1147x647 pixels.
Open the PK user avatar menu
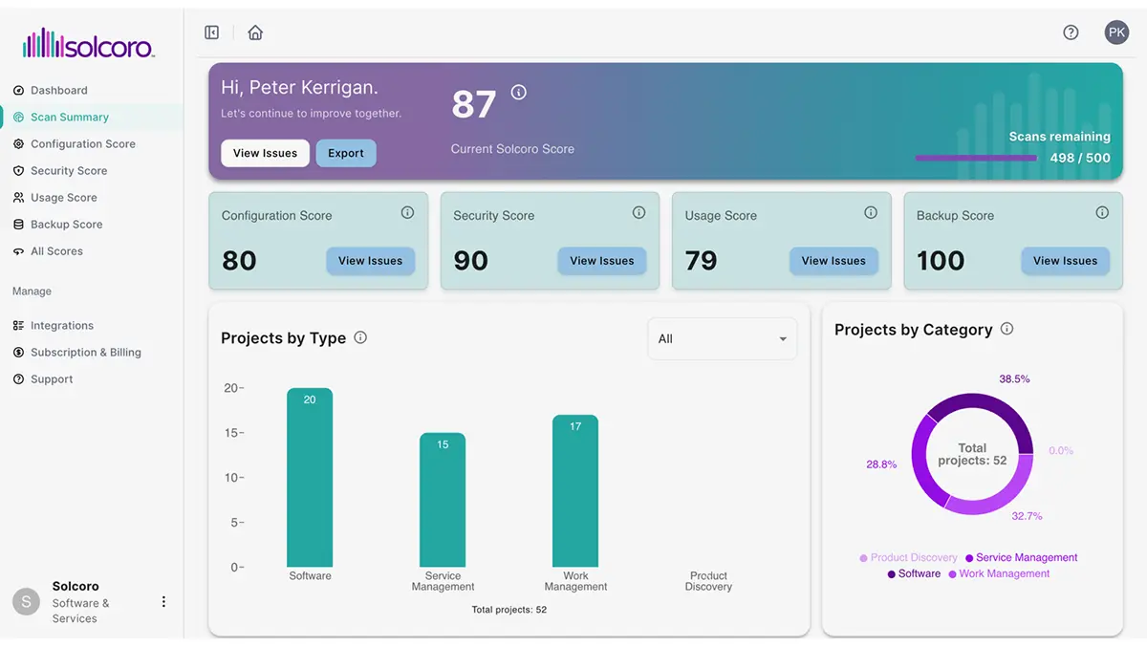click(x=1116, y=32)
